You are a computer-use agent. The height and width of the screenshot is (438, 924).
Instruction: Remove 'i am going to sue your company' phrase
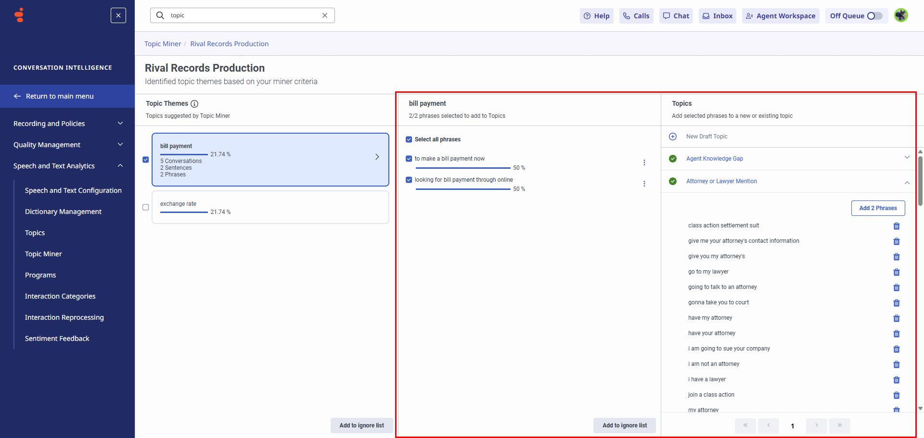coord(896,349)
